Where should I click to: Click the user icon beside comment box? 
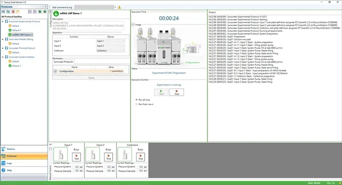(x=119, y=7)
